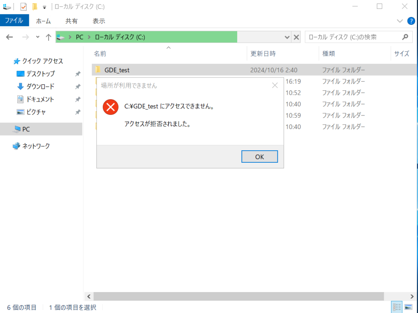The height and width of the screenshot is (313, 418).
Task: Open Explorer help via the question mark icon
Action: tap(411, 21)
